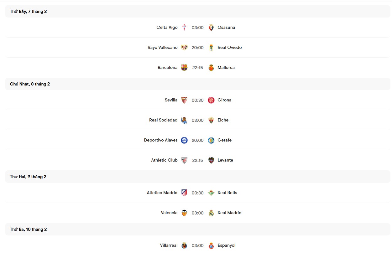
Task: Click the 22:15 Barcelona match kickoff time
Action: click(x=197, y=67)
